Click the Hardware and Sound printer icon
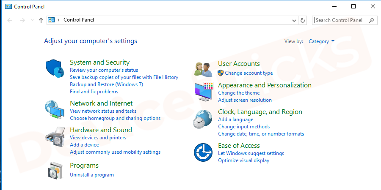This screenshot has height=190, width=381. tap(54, 136)
